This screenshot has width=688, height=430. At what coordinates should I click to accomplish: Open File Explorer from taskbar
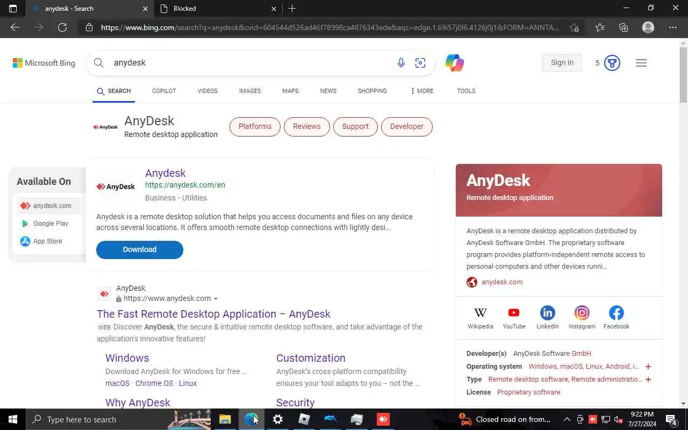[225, 419]
